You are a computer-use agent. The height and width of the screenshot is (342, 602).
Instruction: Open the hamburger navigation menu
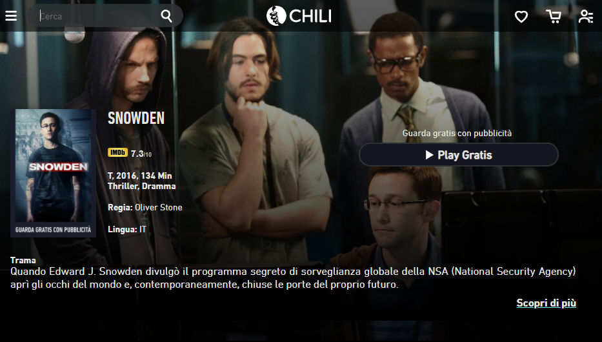pos(11,16)
